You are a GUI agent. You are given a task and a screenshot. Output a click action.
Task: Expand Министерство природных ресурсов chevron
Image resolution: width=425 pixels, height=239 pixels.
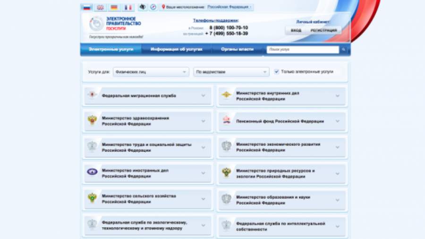[x=338, y=174]
